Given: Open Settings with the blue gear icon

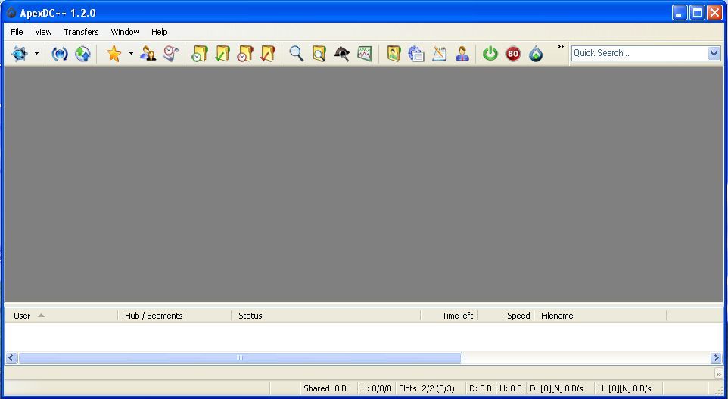Looking at the screenshot, I should [416, 54].
